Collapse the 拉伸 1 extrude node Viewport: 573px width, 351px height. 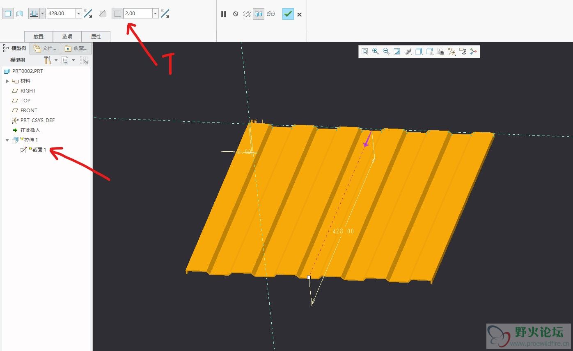point(7,140)
